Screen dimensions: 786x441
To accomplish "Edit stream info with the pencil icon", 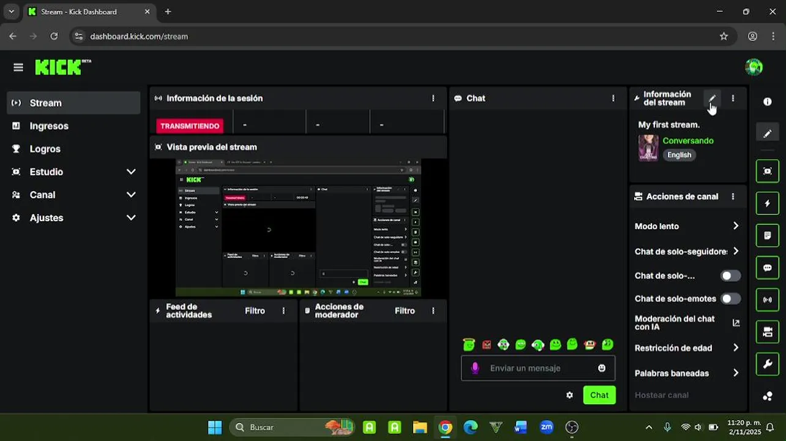I will [712, 99].
